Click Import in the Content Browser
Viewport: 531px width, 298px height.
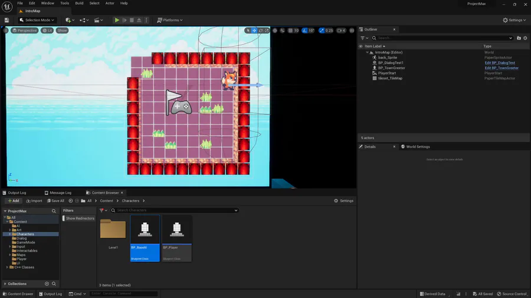tap(34, 201)
